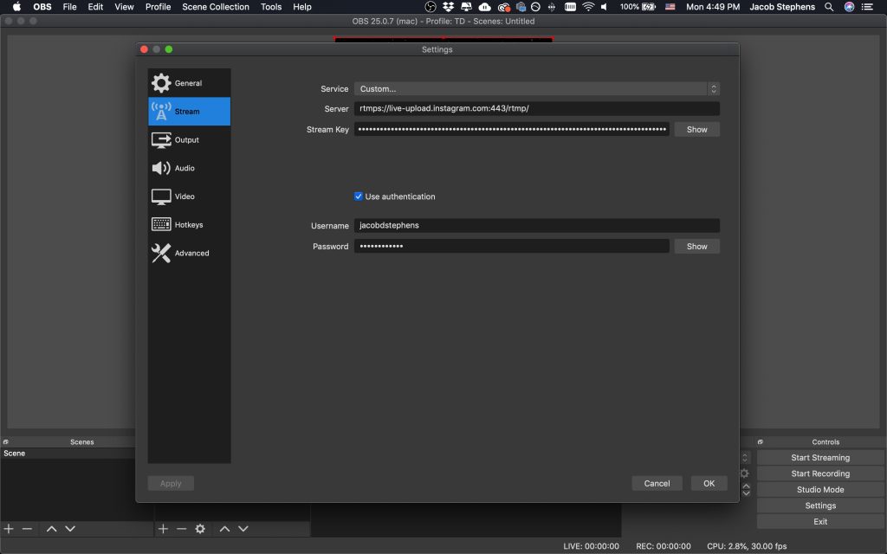Screen dimensions: 887x554
Task: Click OK to confirm settings
Action: pos(709,484)
